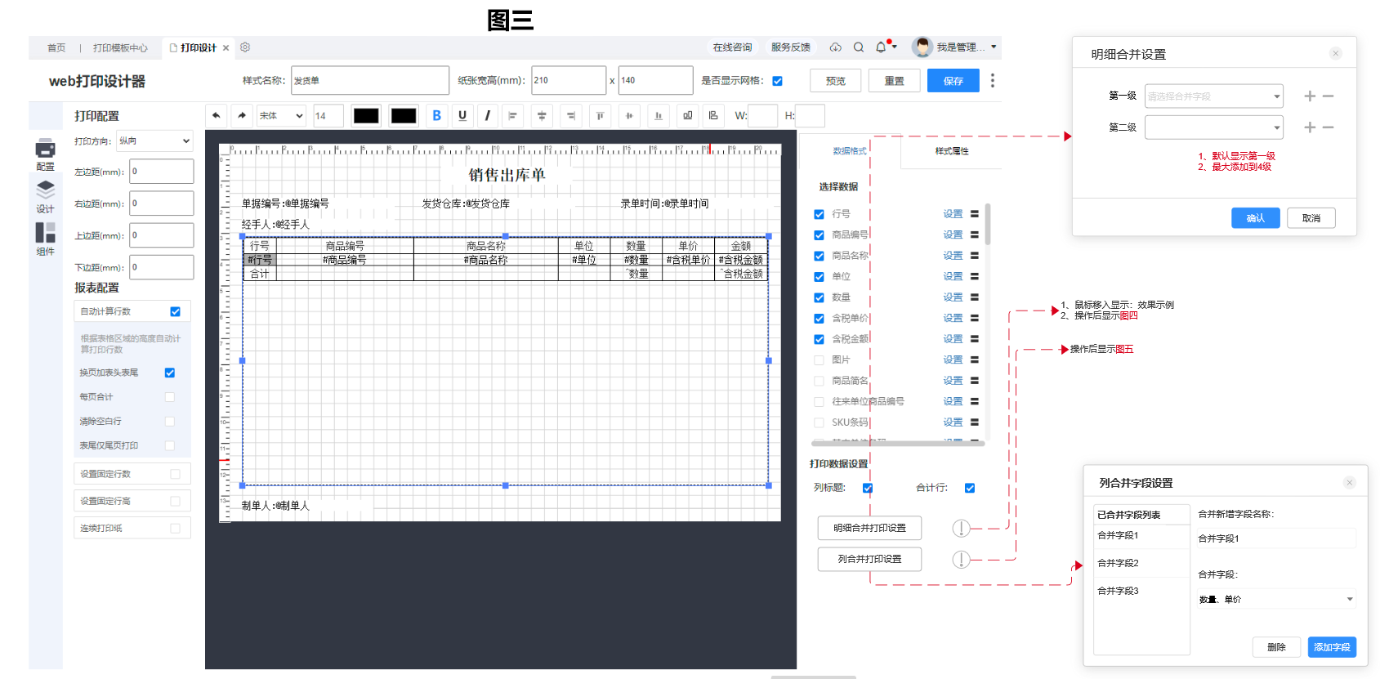This screenshot has height=679, width=1380.
Task: Align content to vertical middle
Action: pyautogui.click(x=629, y=116)
